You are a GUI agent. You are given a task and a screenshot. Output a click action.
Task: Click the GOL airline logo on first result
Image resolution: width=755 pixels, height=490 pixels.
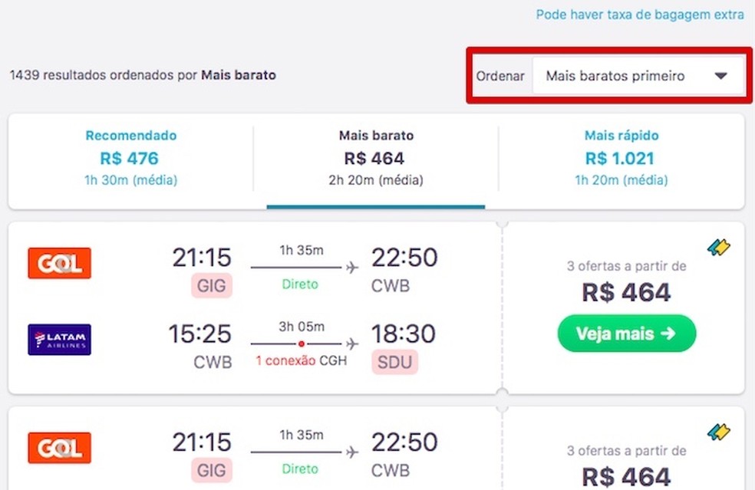tap(59, 263)
